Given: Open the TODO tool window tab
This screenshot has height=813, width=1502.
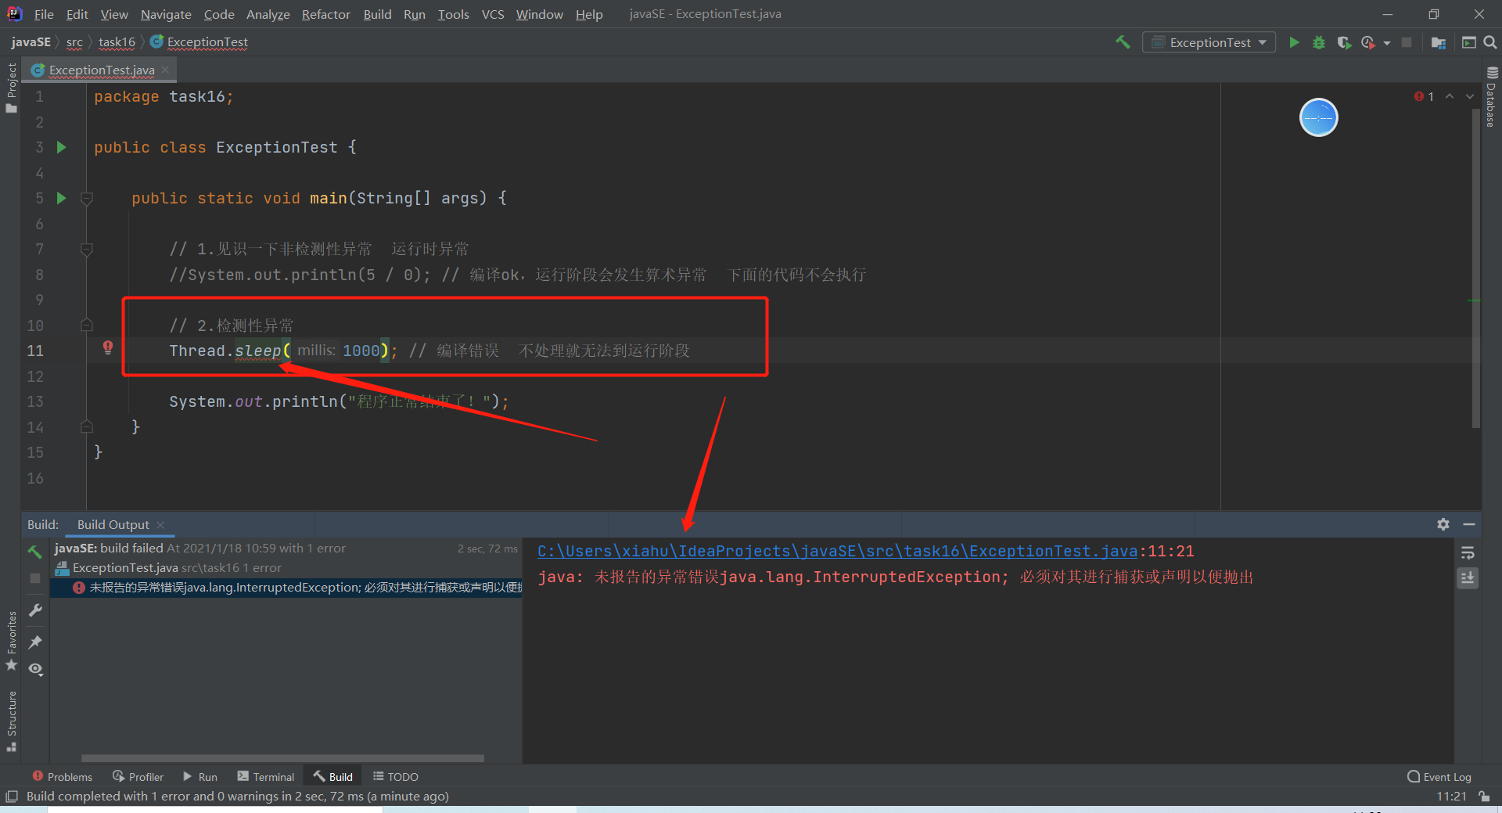Looking at the screenshot, I should point(395,777).
